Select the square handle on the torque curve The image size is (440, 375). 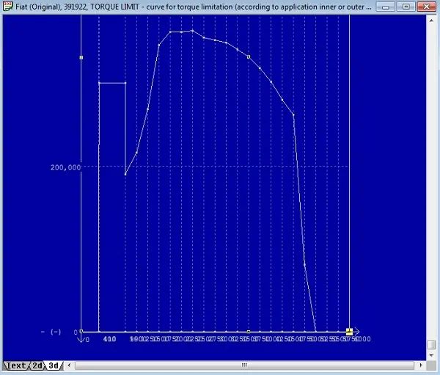[249, 57]
